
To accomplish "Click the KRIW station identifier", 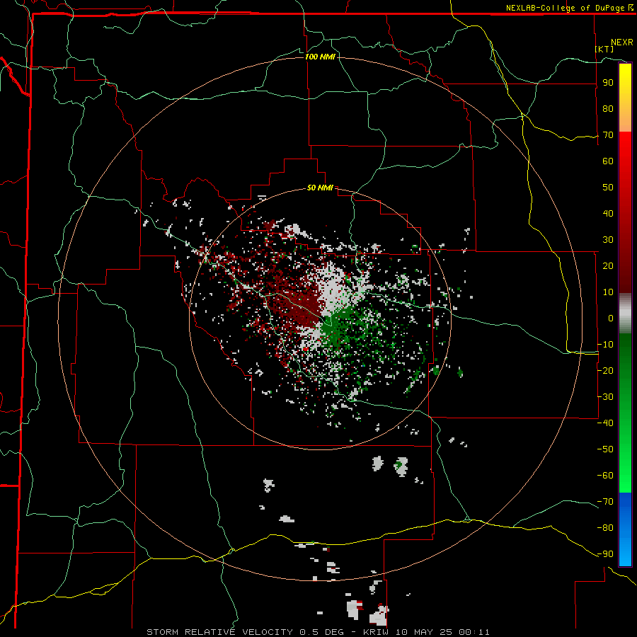I will click(376, 632).
